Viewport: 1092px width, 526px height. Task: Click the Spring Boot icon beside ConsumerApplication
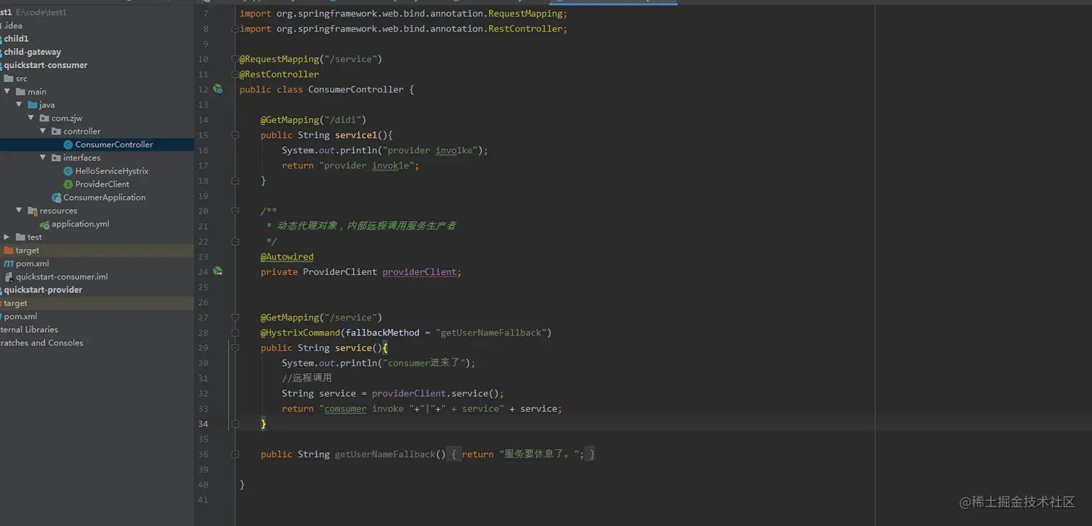(x=56, y=197)
